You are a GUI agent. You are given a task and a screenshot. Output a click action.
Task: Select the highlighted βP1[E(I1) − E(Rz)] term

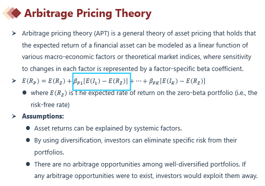click(102, 81)
